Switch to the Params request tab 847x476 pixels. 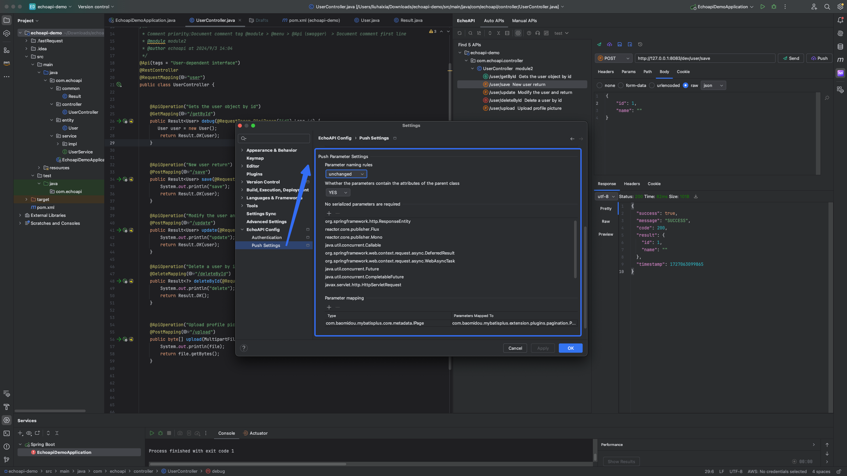point(628,72)
